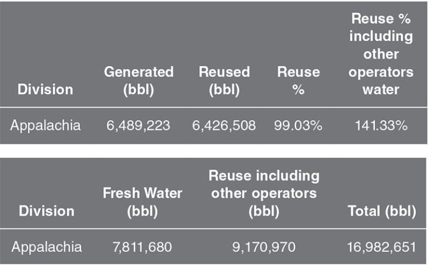Click the 6,489,223 generated value
429x265 pixels.
[x=138, y=126]
